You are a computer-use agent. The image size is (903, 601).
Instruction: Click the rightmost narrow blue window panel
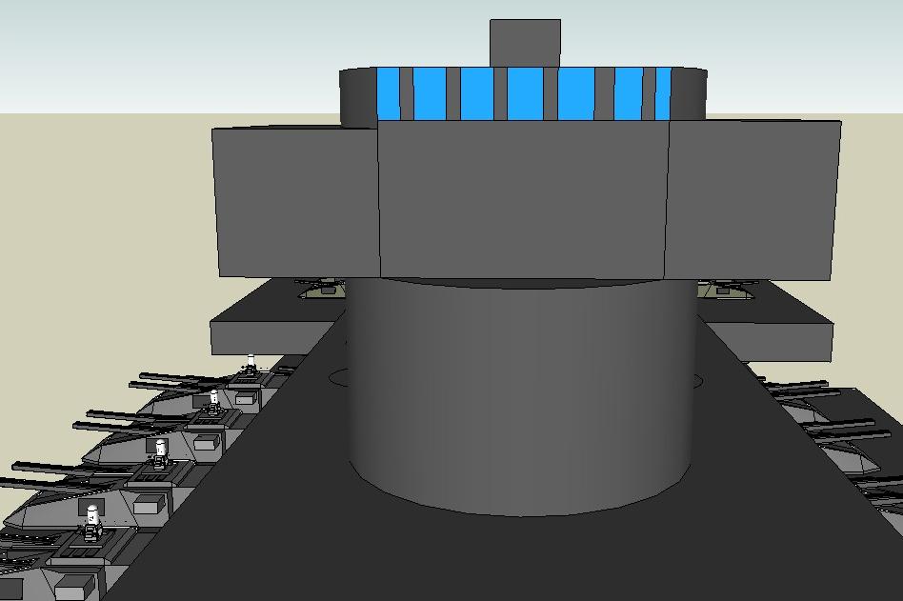coord(662,93)
